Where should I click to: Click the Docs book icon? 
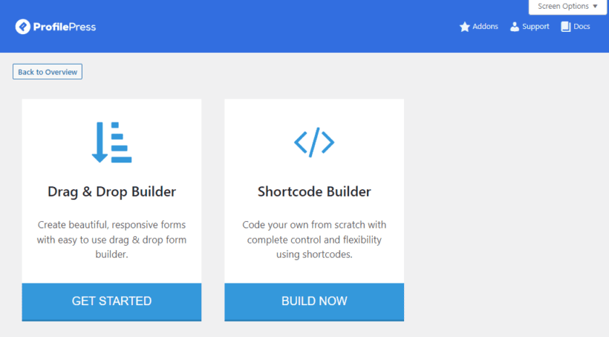coord(565,27)
